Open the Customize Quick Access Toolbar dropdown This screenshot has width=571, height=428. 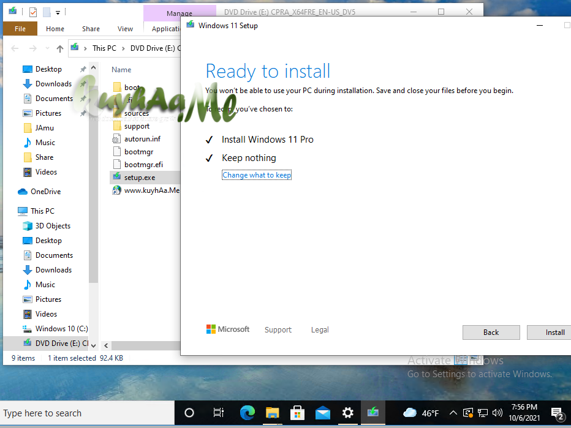click(x=58, y=12)
